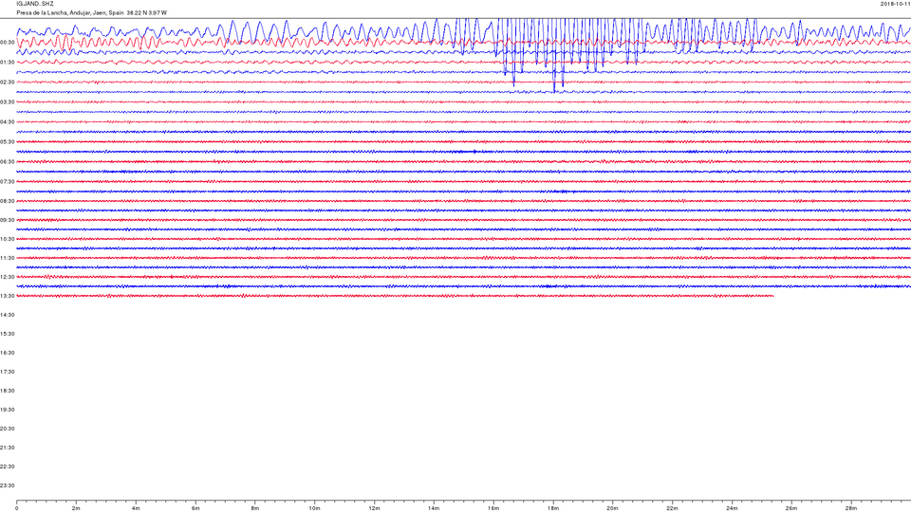
Task: Select the 17:30 time label
Action: click(7, 372)
